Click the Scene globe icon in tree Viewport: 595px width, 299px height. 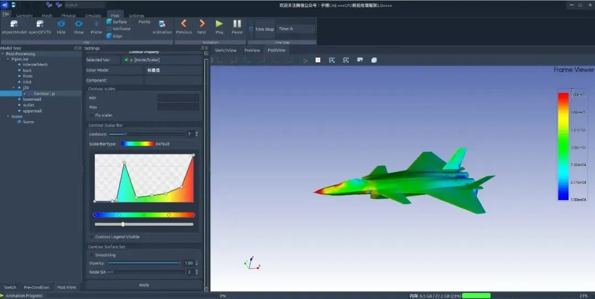19,122
